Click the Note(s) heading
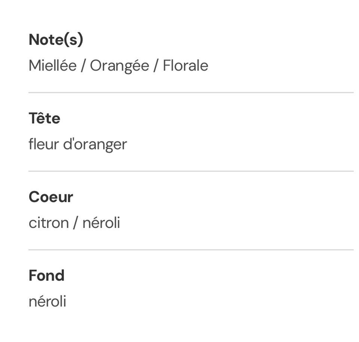Screen dimensions: 359x342 pos(56,40)
